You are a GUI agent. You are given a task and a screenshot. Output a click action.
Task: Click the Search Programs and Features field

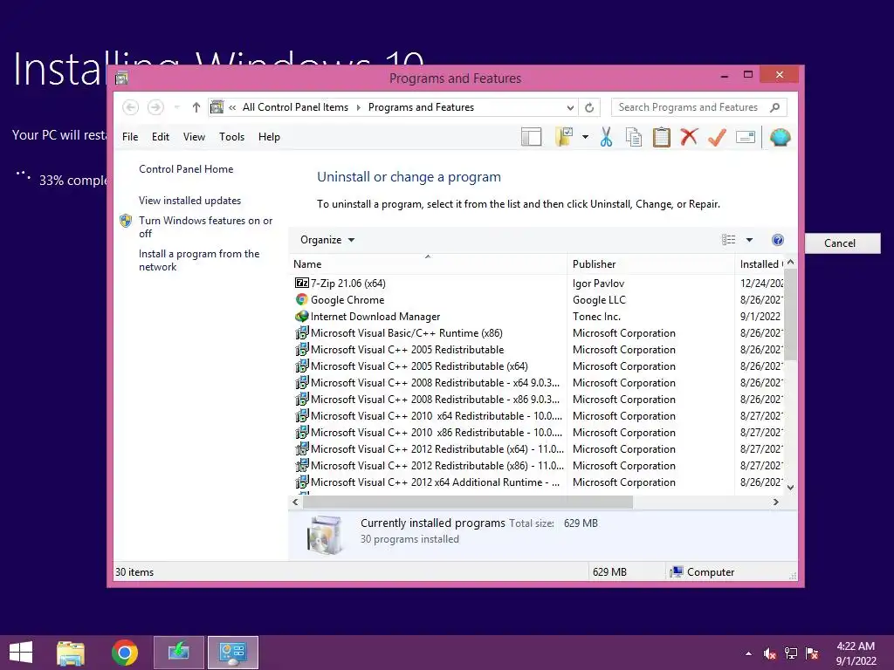click(699, 107)
